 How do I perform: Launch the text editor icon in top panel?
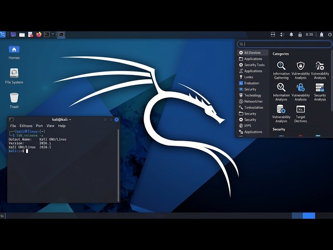31,34
